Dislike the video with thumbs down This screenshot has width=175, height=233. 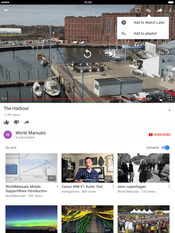point(16,122)
